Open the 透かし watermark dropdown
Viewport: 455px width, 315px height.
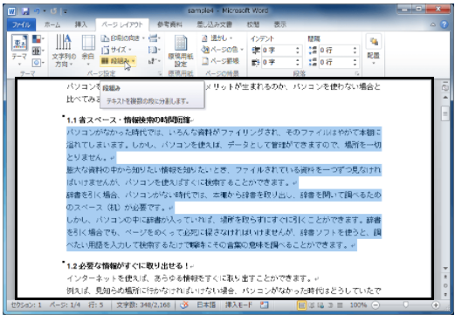[217, 38]
